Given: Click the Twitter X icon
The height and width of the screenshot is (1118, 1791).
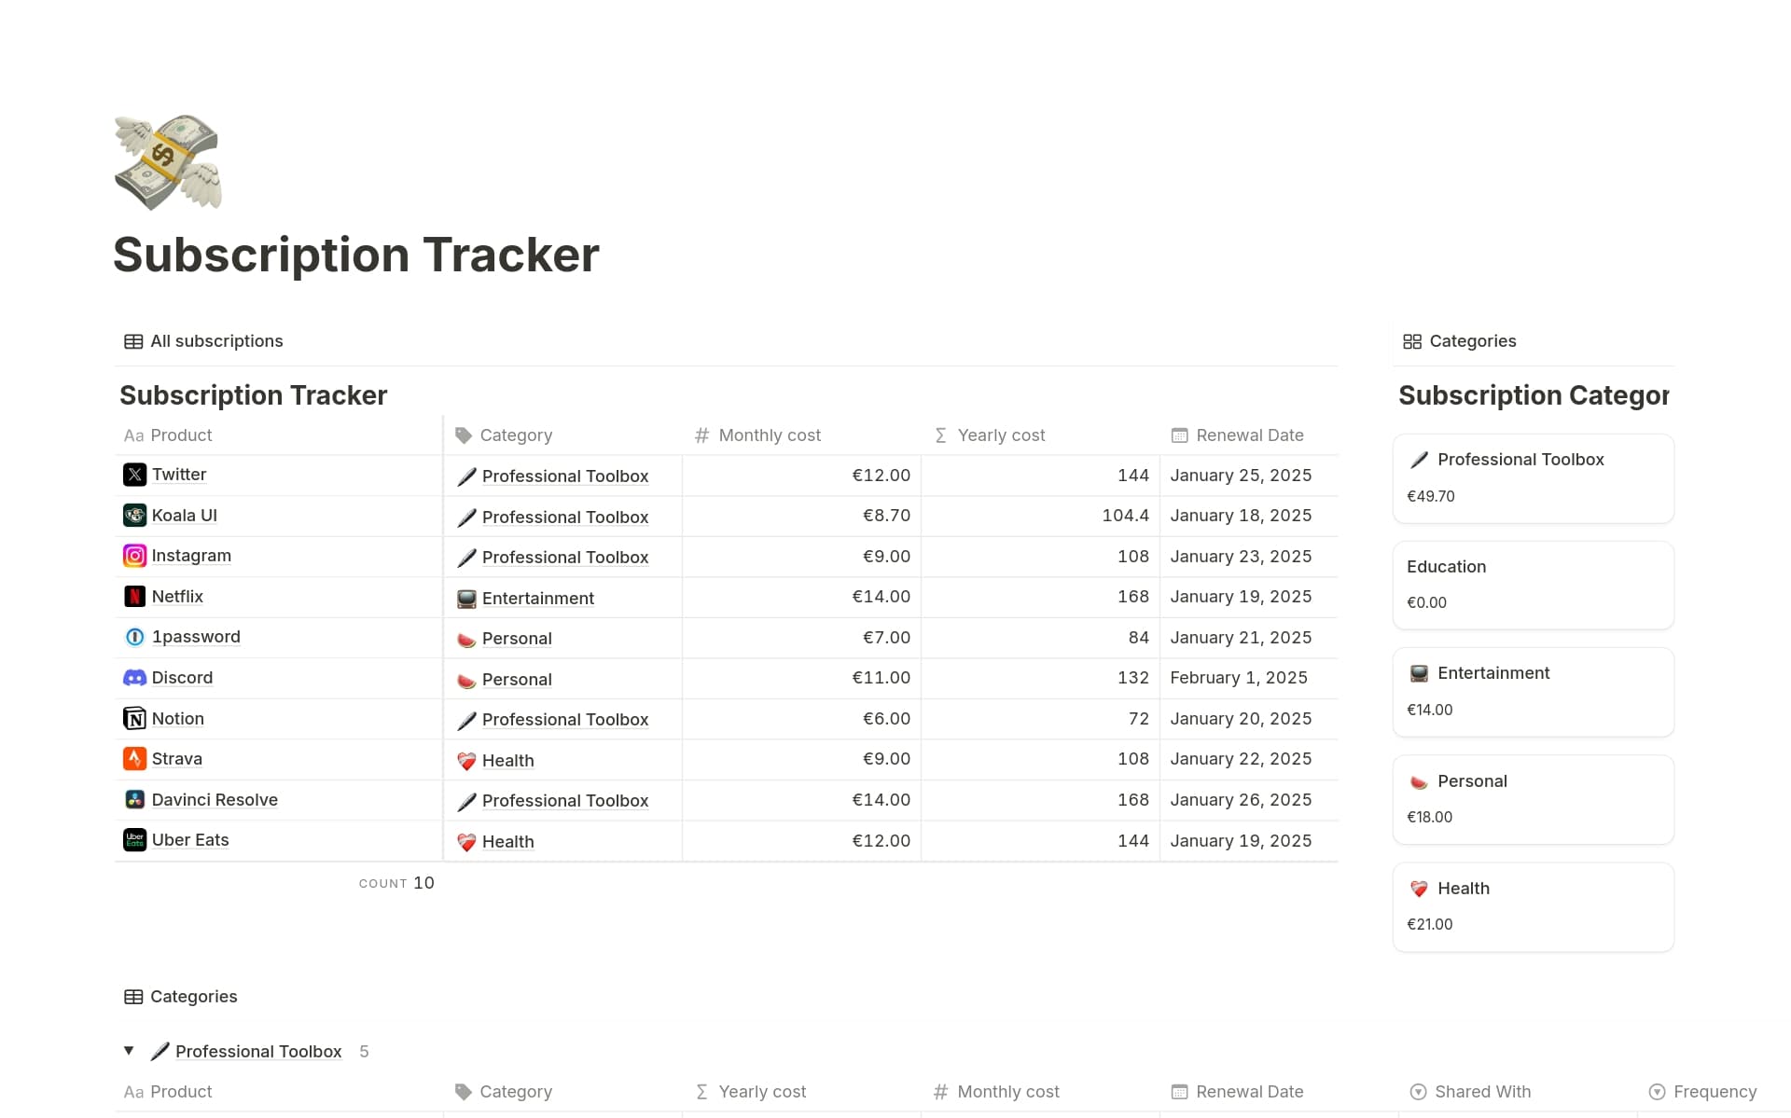Looking at the screenshot, I should coord(134,475).
